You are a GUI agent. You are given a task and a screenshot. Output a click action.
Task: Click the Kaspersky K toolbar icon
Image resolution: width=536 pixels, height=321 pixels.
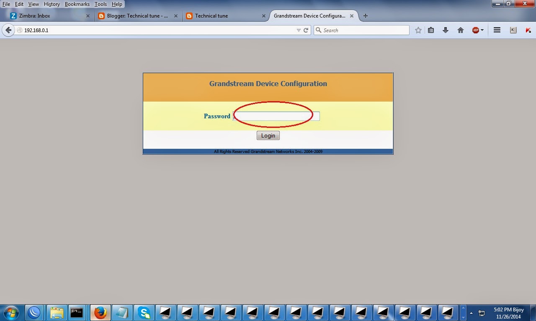click(x=513, y=30)
